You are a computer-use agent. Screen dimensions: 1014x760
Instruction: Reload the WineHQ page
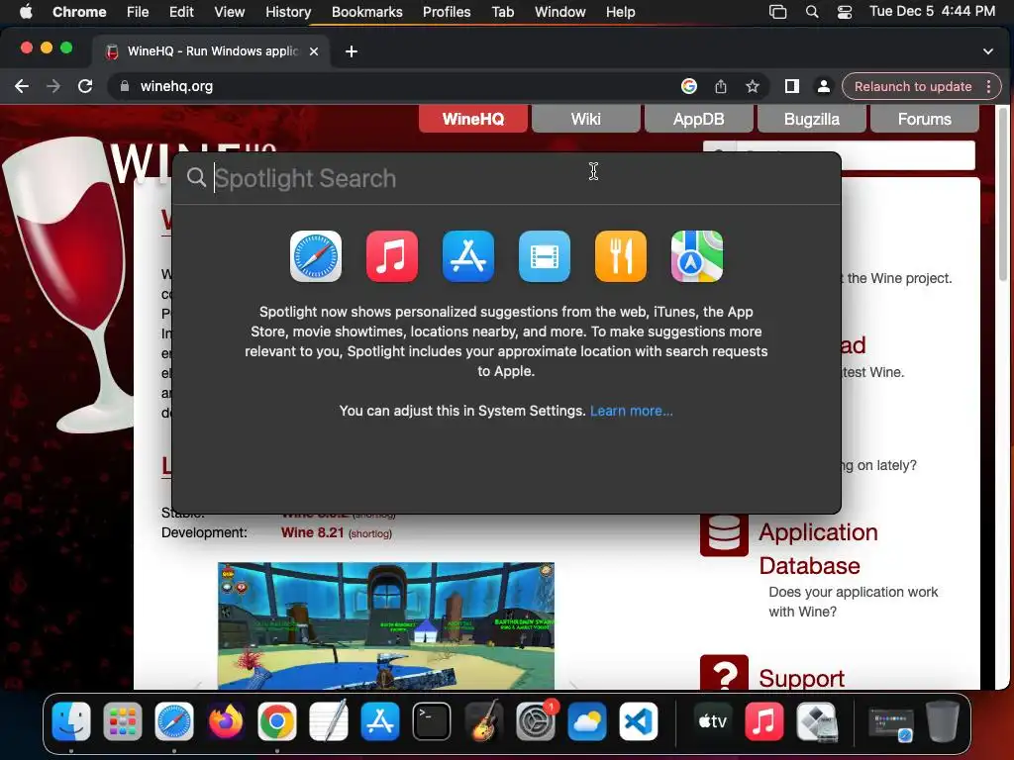(x=85, y=86)
